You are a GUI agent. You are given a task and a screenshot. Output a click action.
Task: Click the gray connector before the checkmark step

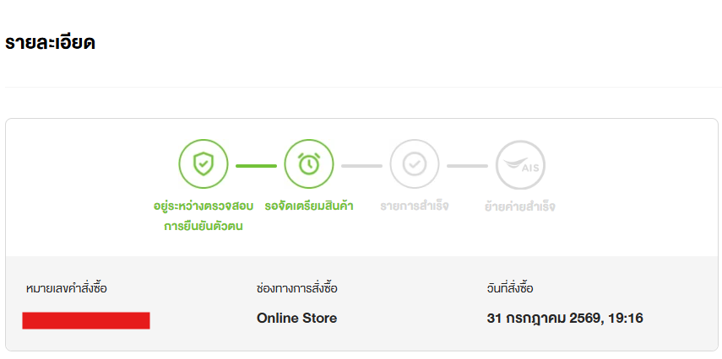(361, 165)
